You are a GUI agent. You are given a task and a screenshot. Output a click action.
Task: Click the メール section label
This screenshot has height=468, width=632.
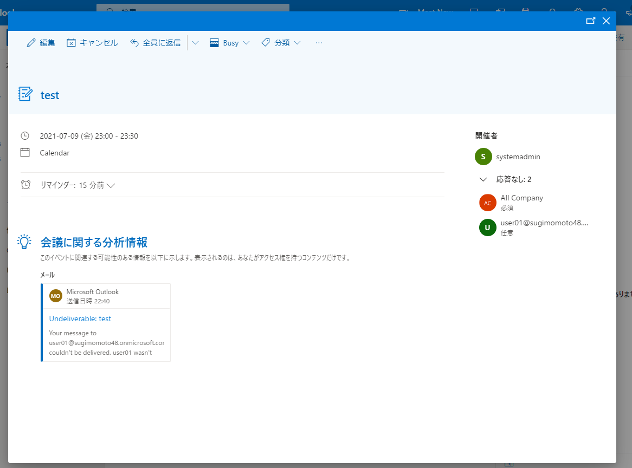point(47,275)
